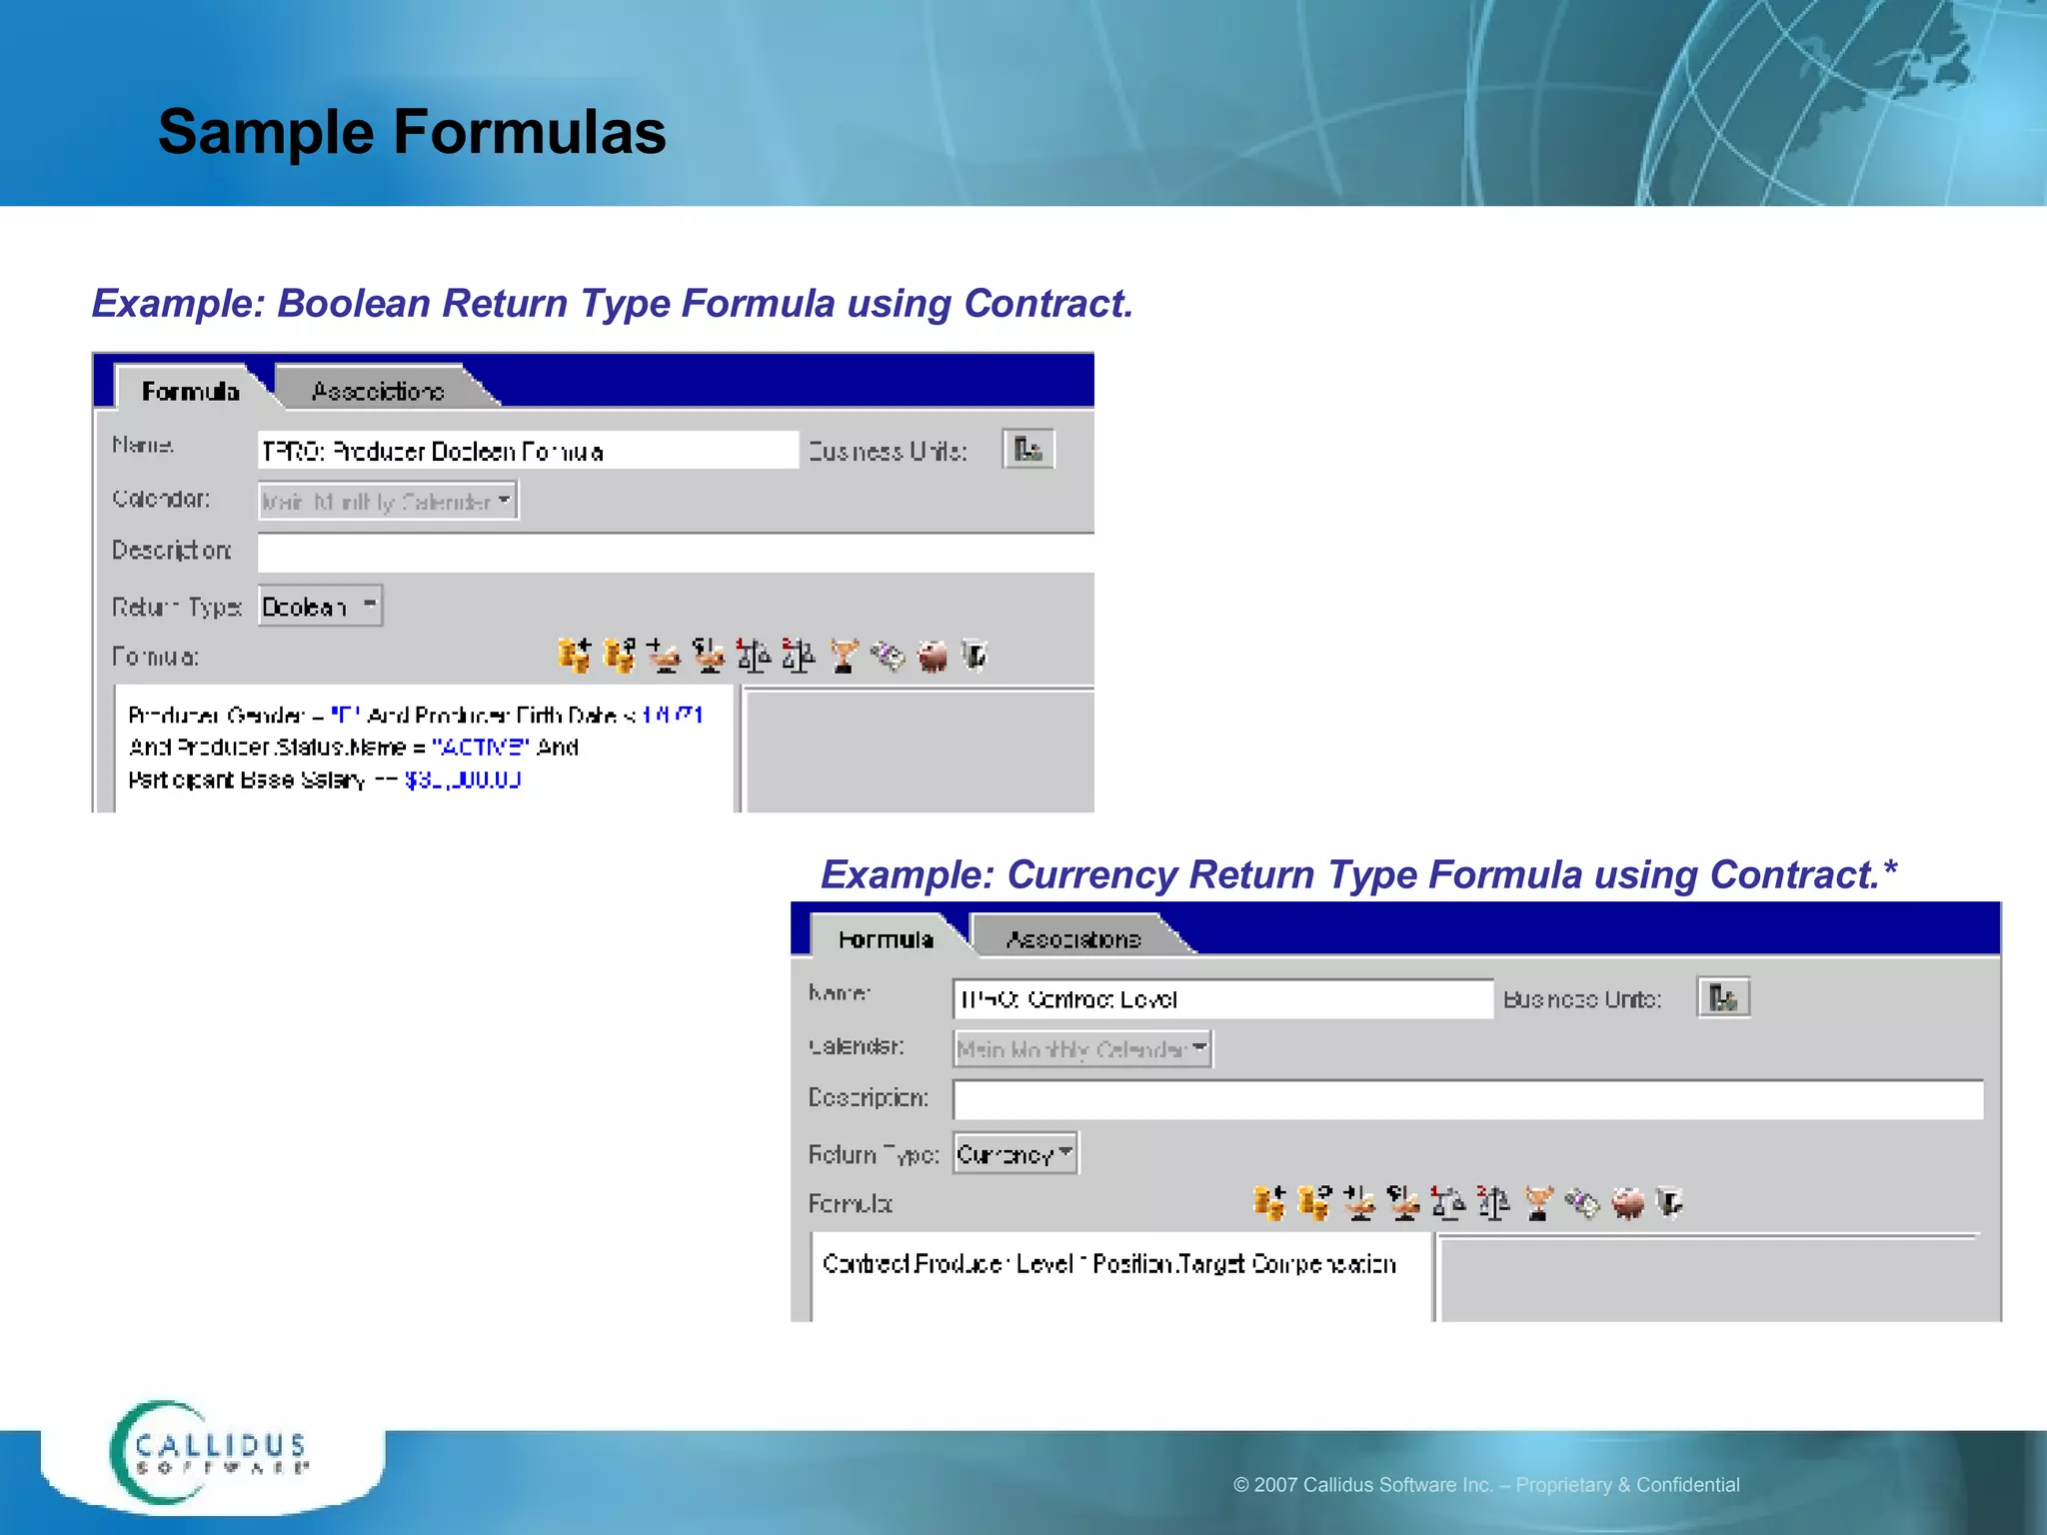
Task: Select Formula tab in Boolean example panel
Action: 190,390
